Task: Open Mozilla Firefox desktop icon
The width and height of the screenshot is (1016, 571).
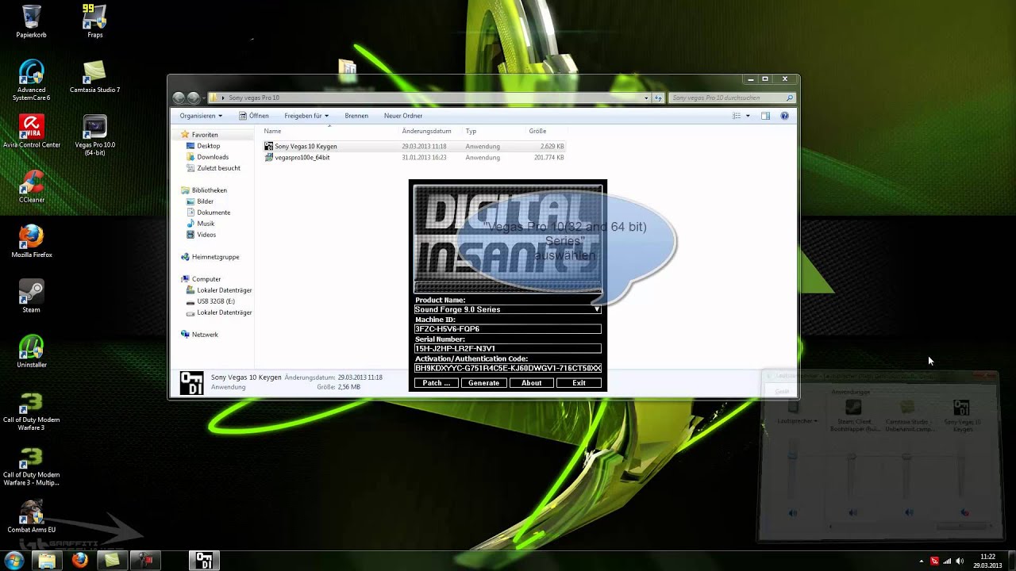Action: 32,242
